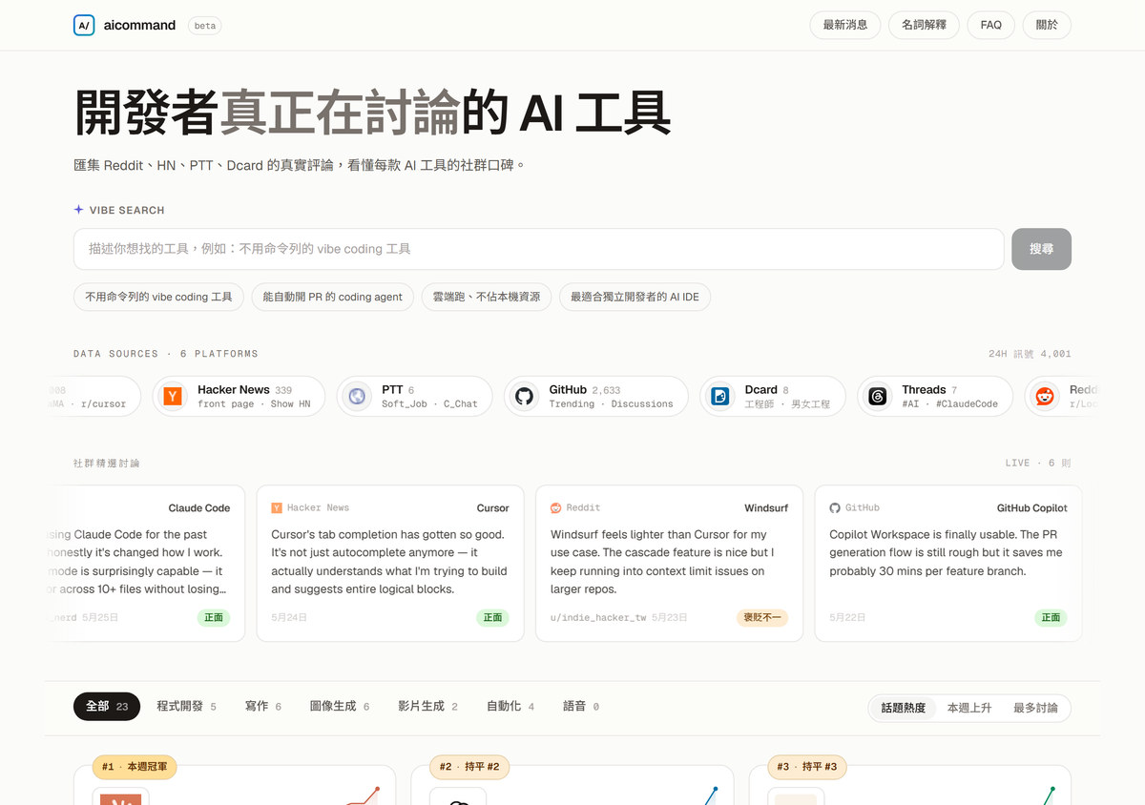
Task: Switch to 語音 category tab
Action: 581,707
